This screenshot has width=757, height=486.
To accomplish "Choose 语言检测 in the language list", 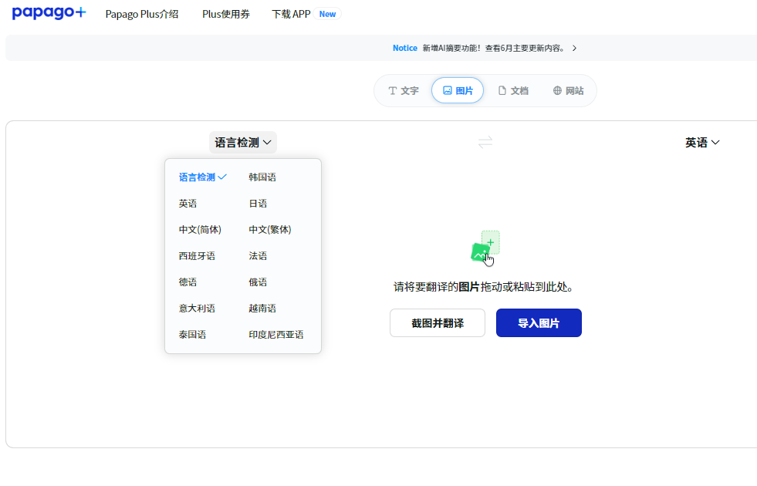I will click(x=202, y=177).
